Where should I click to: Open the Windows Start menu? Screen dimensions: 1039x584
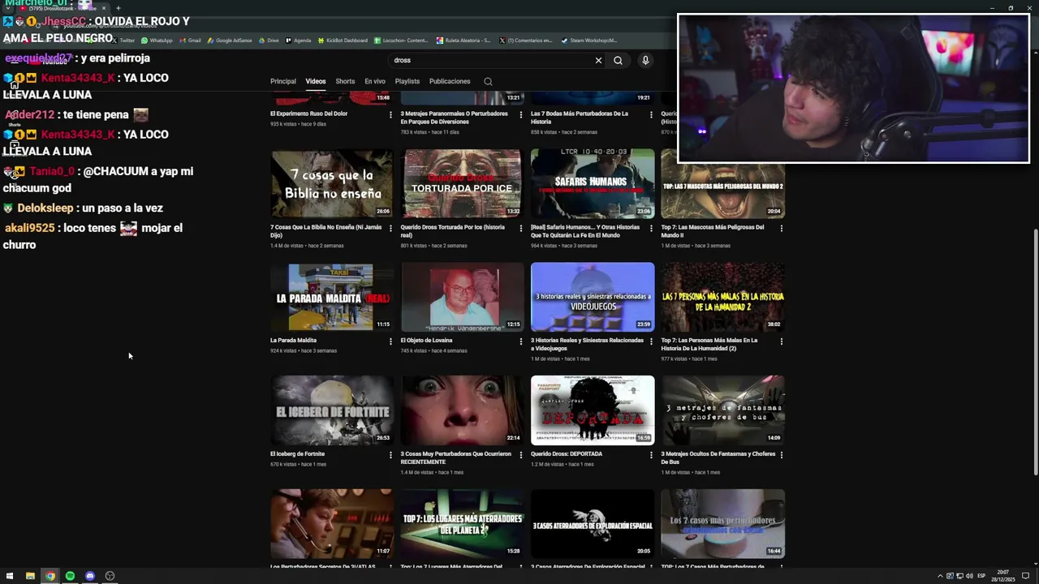(10, 576)
